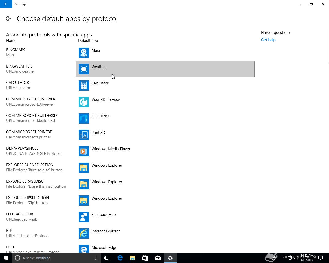Open the Action Center notifications icon

320,258
